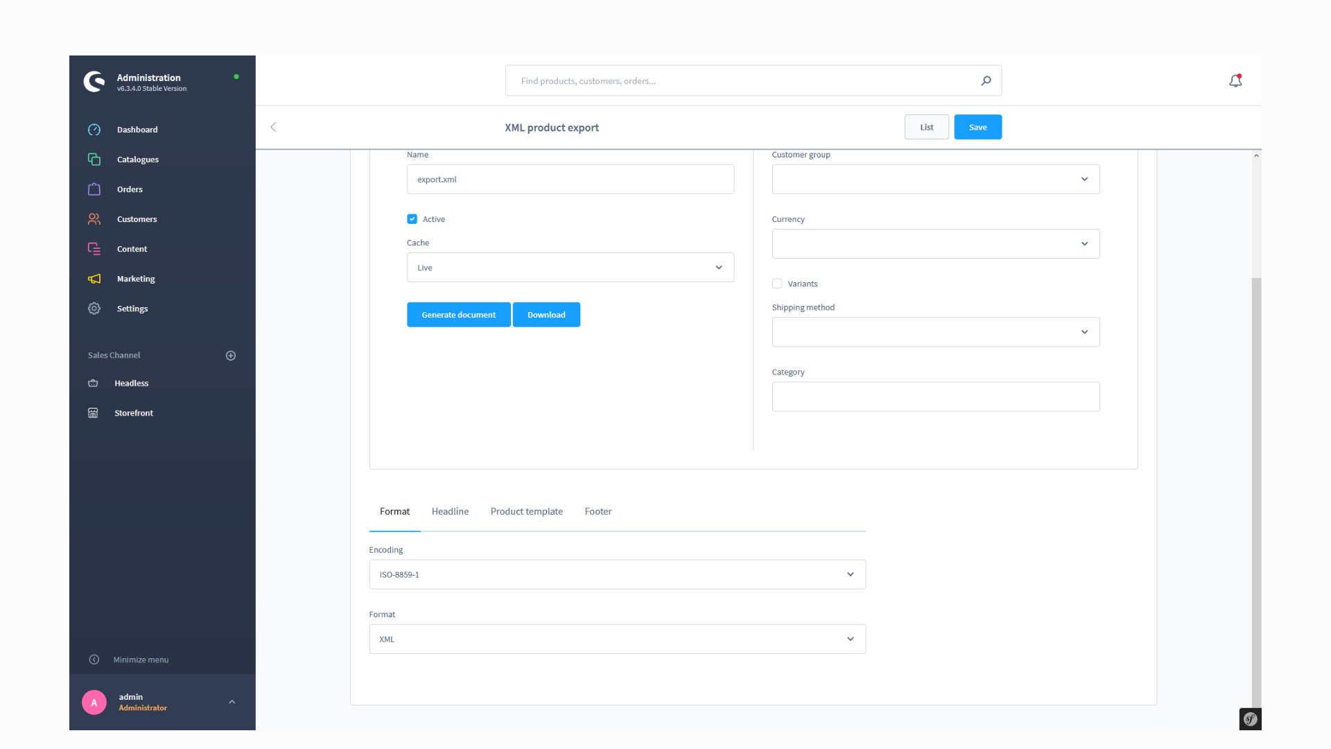Click the back arrow navigation icon
This screenshot has width=1331, height=749.
click(x=273, y=126)
